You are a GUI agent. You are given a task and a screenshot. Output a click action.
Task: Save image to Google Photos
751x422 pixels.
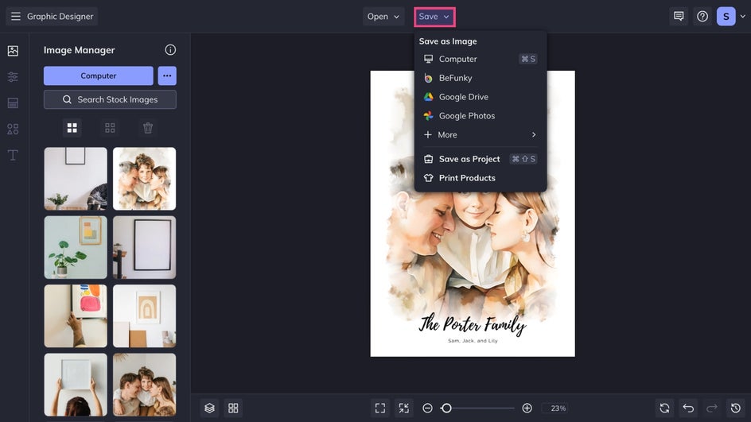coord(481,116)
